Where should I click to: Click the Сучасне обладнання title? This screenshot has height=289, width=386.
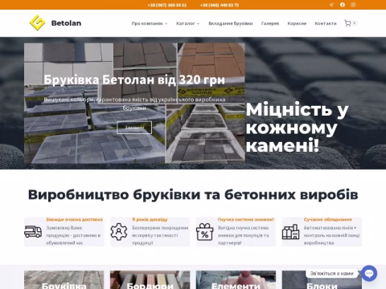(327, 219)
